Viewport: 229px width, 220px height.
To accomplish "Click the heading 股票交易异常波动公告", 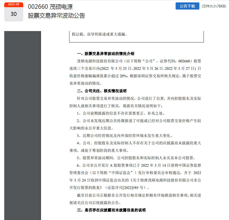I will [56, 16].
